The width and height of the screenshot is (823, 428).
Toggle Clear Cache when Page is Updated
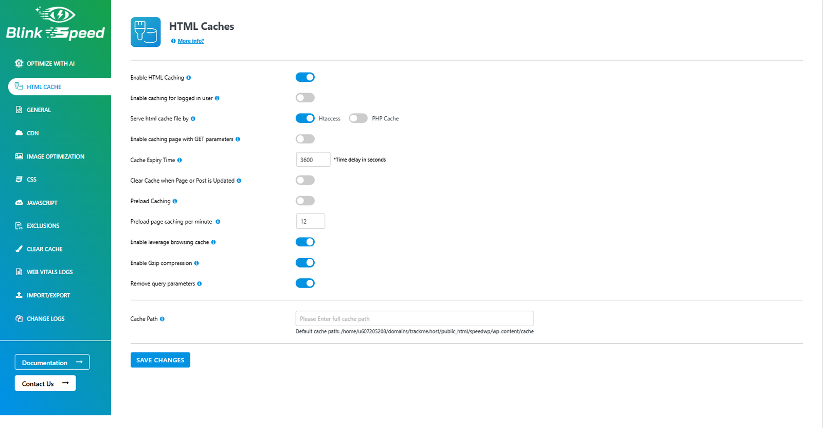pos(305,180)
